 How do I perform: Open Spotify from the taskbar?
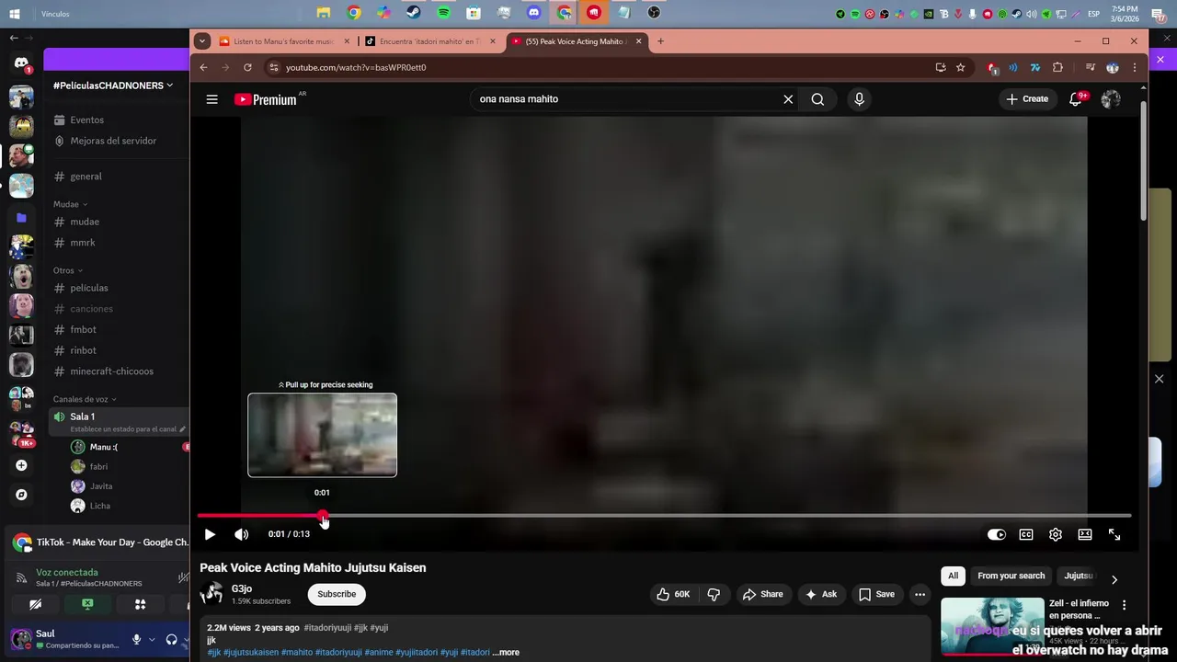tap(444, 13)
